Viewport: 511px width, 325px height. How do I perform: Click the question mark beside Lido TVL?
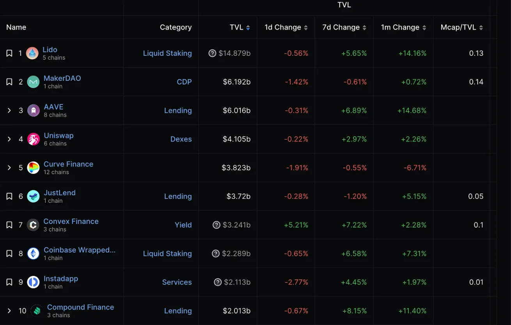point(212,53)
